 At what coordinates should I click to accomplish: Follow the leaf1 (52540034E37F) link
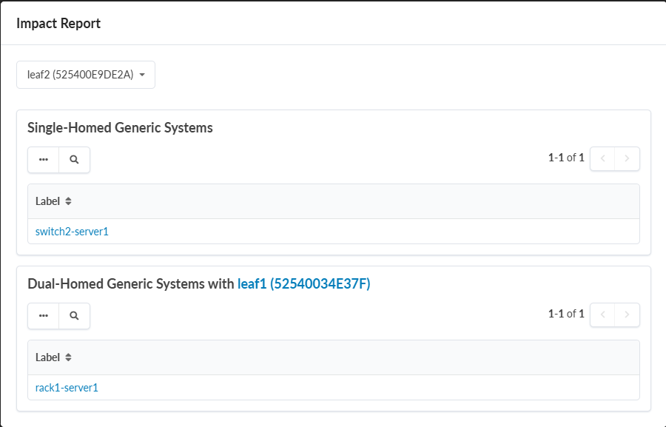[x=303, y=283]
